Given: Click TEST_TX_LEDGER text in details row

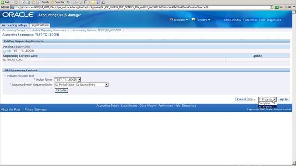Looking at the screenshot, I should point(23,51).
